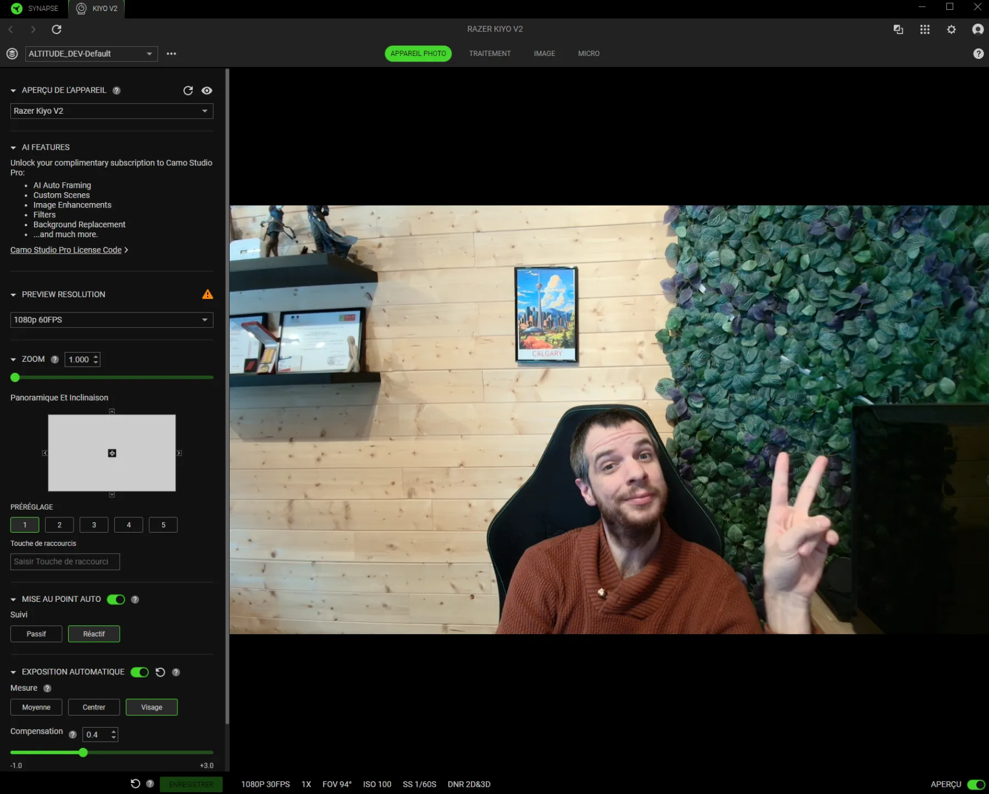Disable the Mise au point auto toggle
989x794 pixels.
coord(116,599)
